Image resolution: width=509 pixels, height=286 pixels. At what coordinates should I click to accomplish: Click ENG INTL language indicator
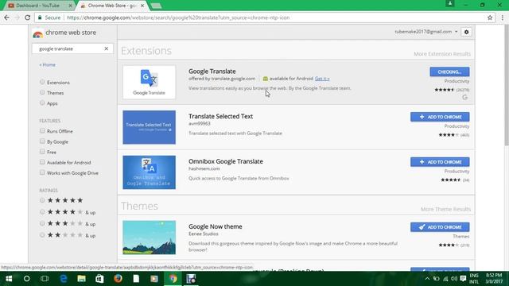(474, 279)
